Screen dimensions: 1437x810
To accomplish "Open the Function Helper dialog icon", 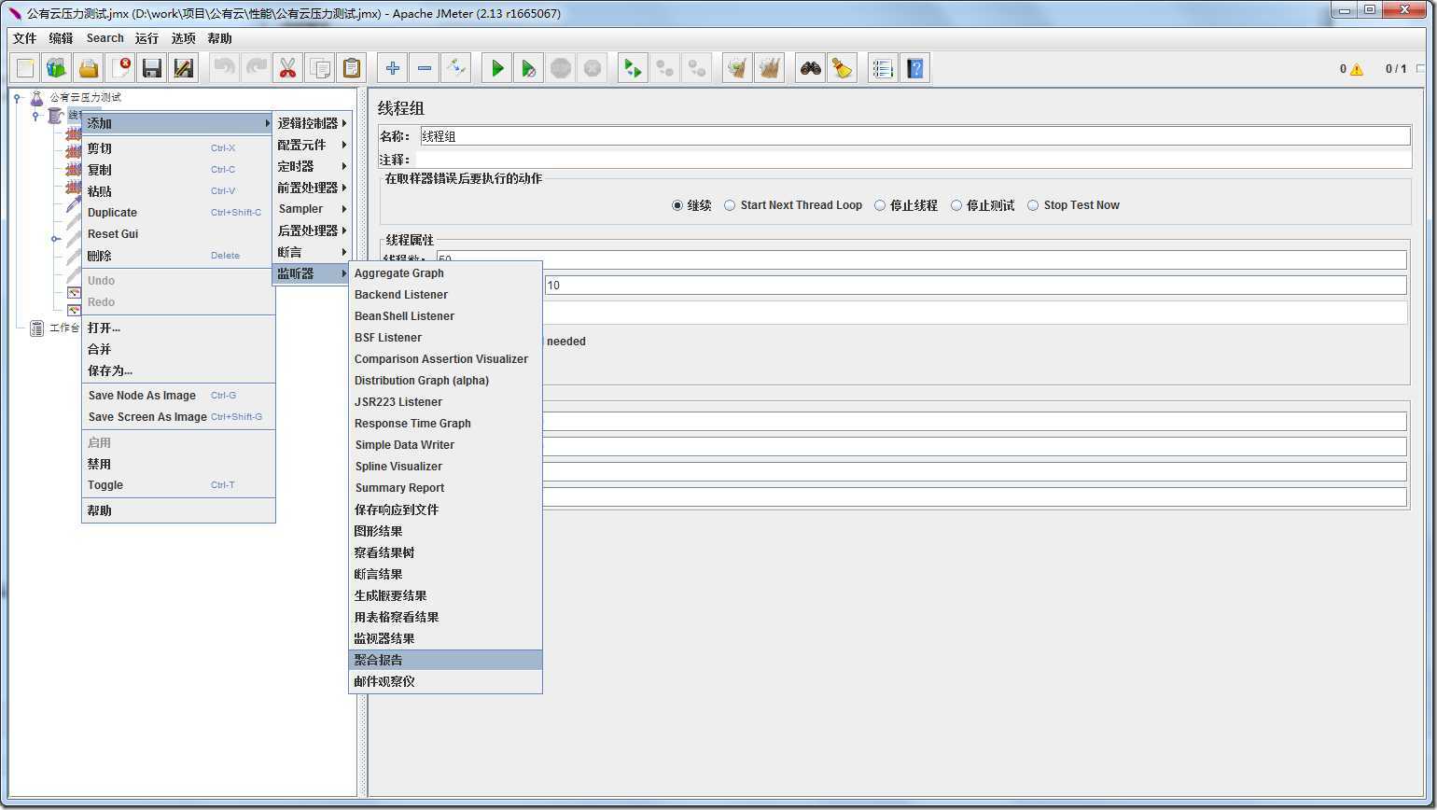I will pyautogui.click(x=884, y=68).
